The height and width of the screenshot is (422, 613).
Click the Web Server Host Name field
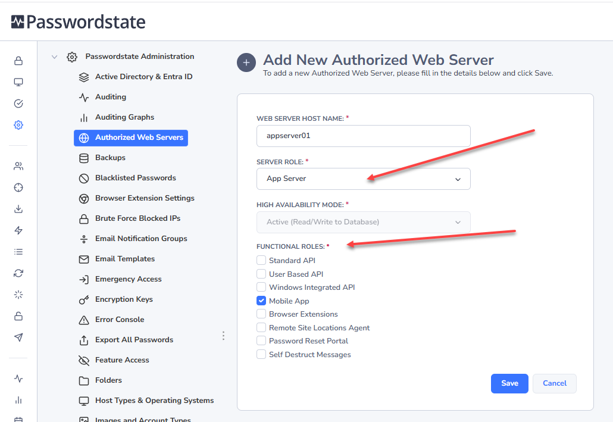coord(363,136)
